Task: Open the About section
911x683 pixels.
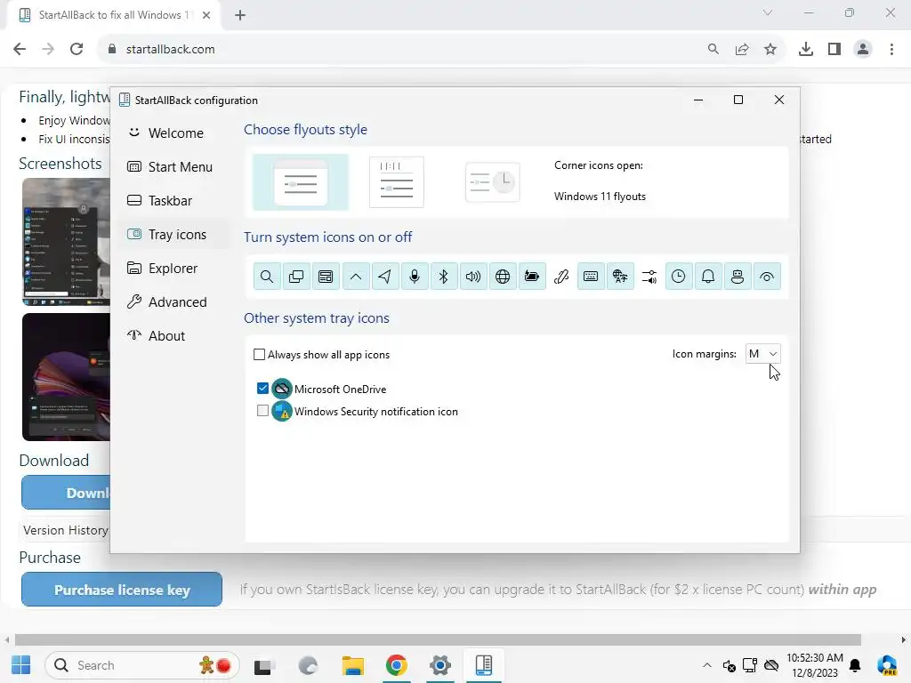Action: (175, 335)
